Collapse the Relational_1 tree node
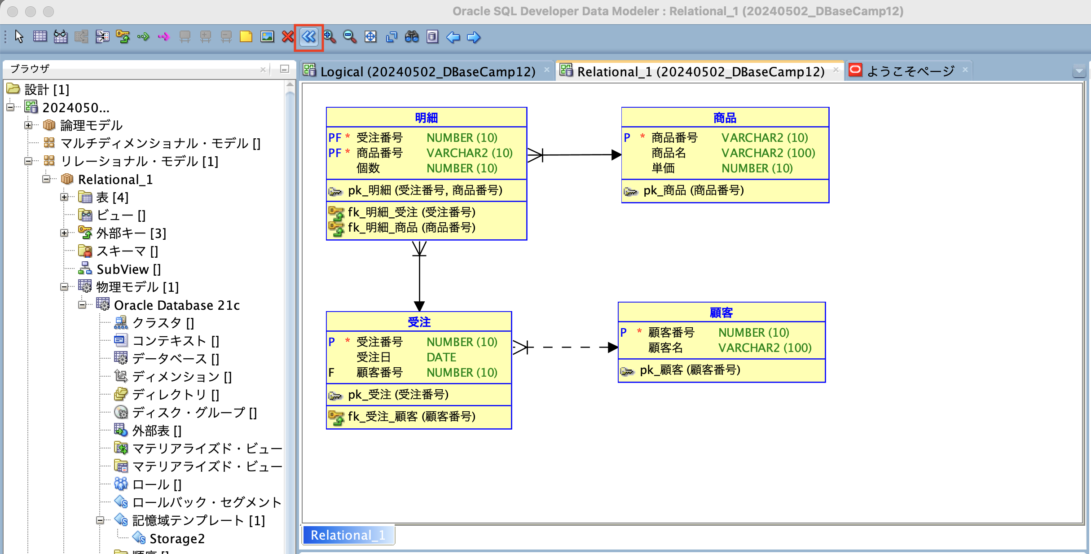Image resolution: width=1091 pixels, height=554 pixels. [47, 179]
